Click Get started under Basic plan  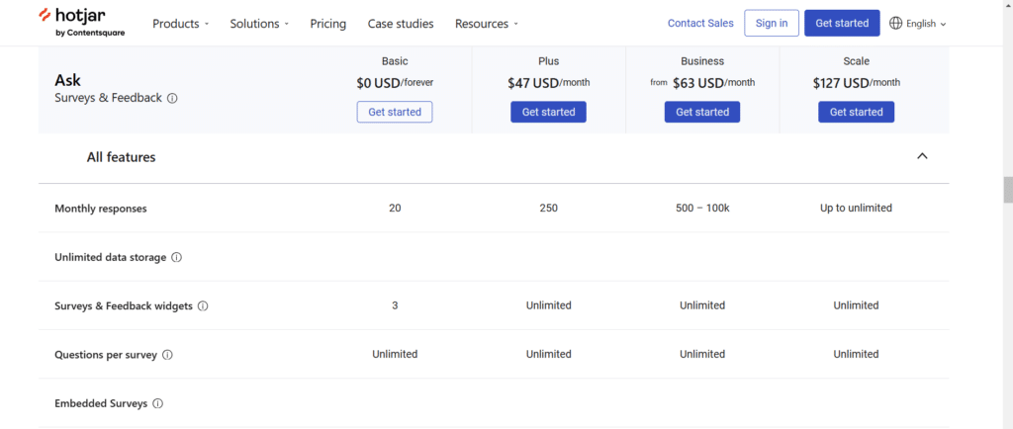coord(395,112)
